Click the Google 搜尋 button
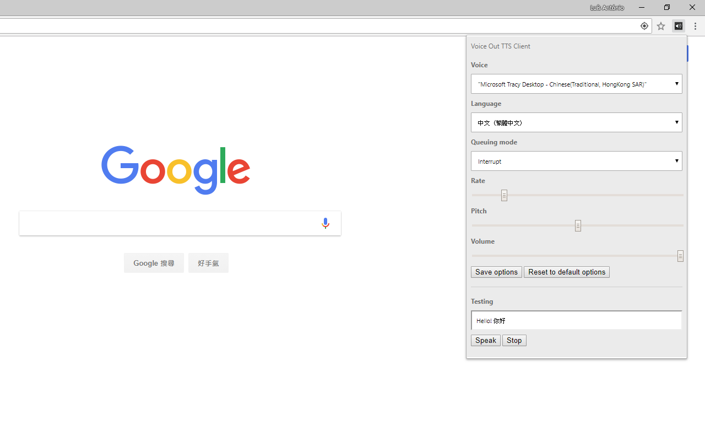Viewport: 705px width, 441px height. (x=154, y=263)
